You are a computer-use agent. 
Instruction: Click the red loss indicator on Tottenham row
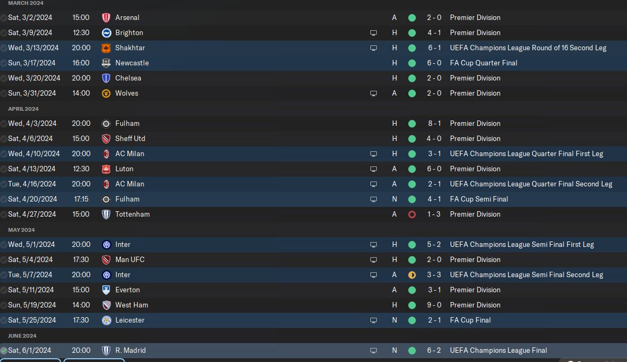coord(412,214)
